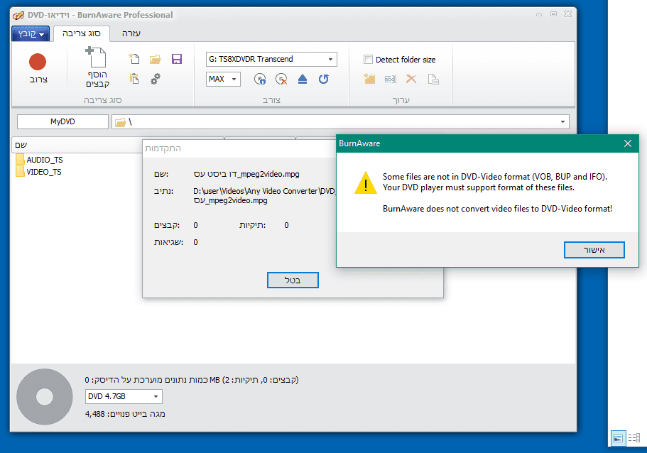This screenshot has width=647, height=453.
Task: Click the '4,488' free megabytes text
Action: (94, 414)
